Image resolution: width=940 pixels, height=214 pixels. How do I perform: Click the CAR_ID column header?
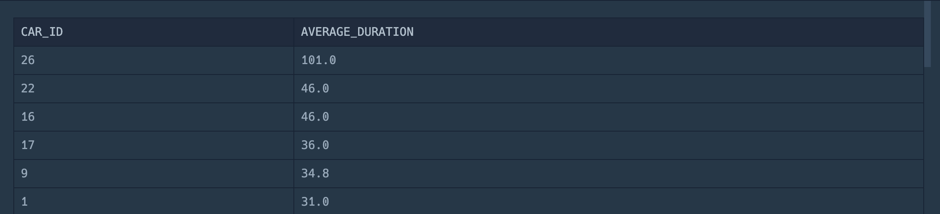pos(154,32)
